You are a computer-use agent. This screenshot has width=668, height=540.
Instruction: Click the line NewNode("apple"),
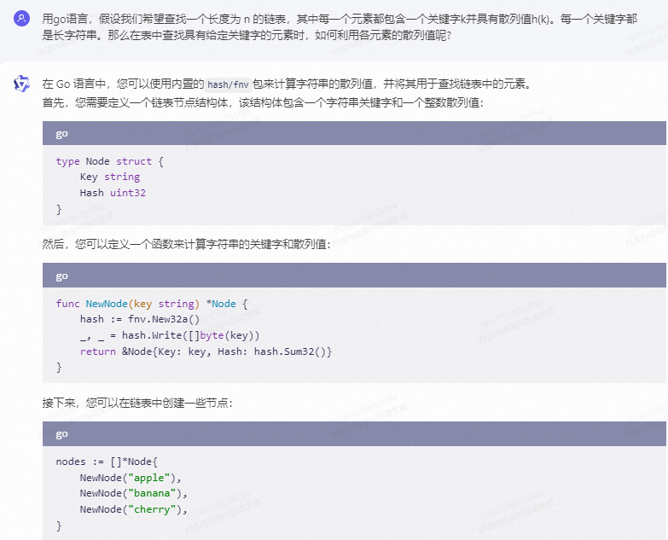click(x=131, y=478)
